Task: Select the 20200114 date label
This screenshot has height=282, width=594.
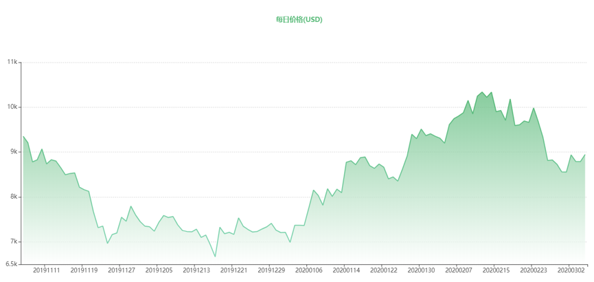Action: pos(346,270)
